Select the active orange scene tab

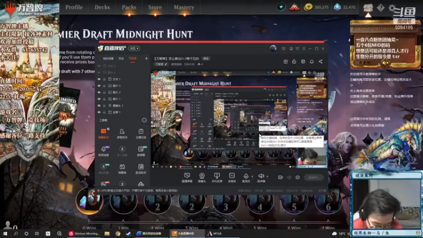pyautogui.click(x=133, y=58)
